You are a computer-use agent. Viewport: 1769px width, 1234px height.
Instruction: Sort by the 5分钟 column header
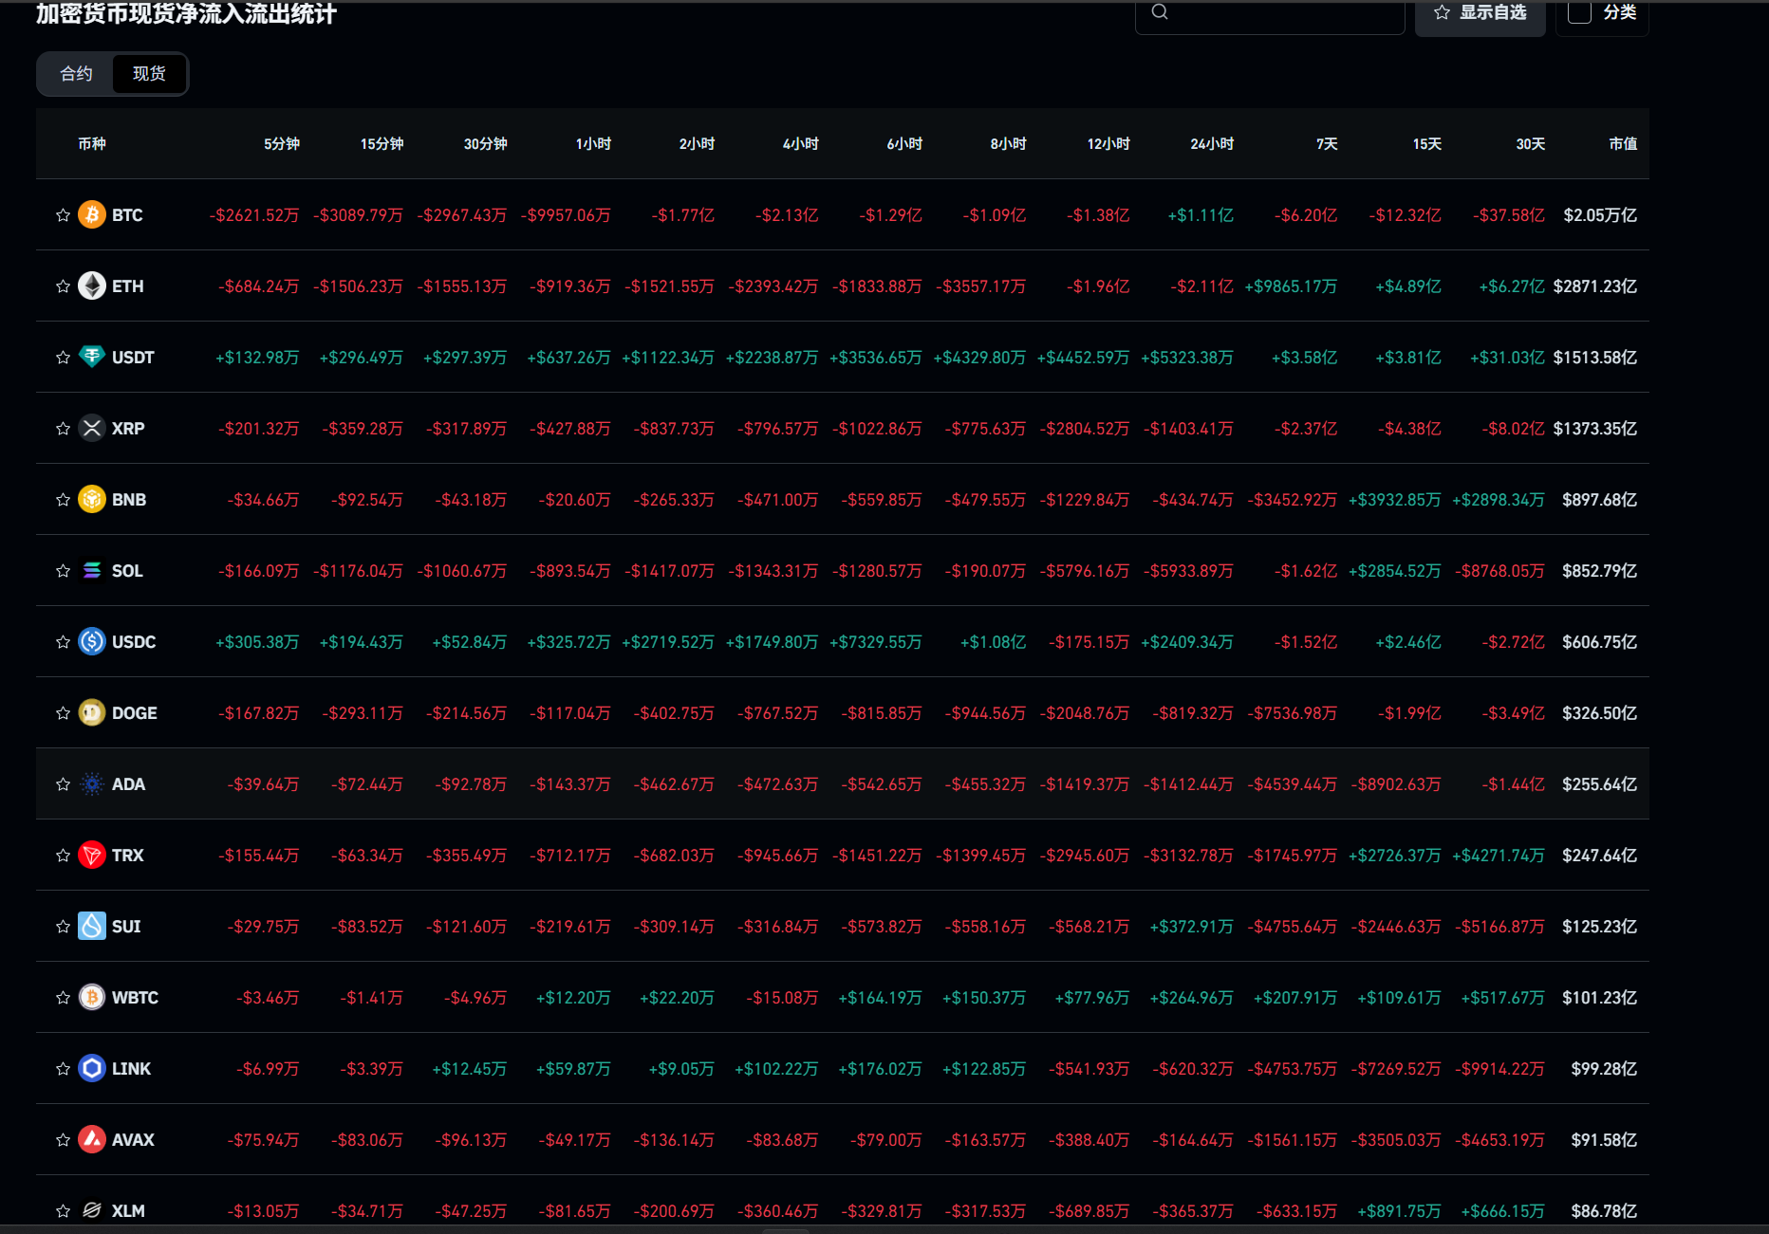click(282, 144)
